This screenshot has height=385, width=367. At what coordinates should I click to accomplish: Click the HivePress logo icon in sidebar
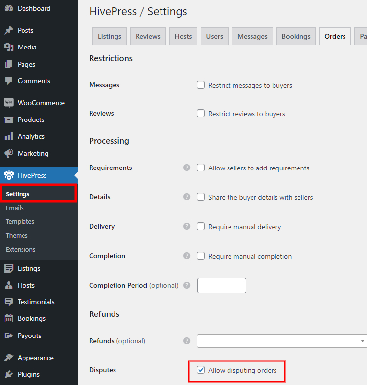9,175
